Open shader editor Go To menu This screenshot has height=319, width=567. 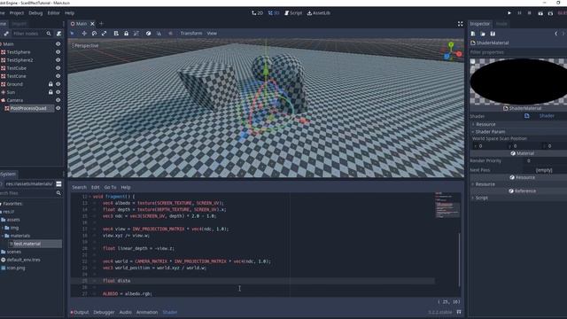pos(110,187)
